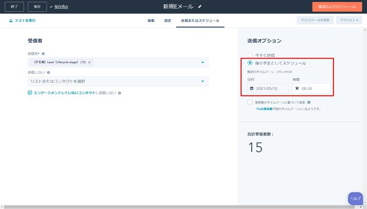
Task: Open the テストを実行 link
Action: pyautogui.click(x=25, y=21)
